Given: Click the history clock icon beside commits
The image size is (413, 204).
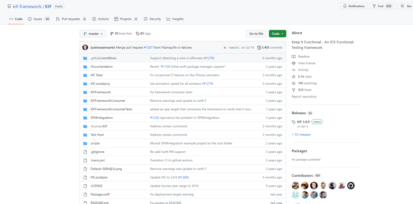Looking at the screenshot, I should (259, 47).
